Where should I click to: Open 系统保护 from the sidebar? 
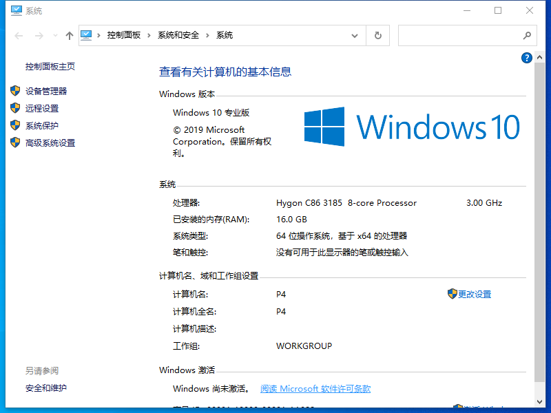coord(42,126)
